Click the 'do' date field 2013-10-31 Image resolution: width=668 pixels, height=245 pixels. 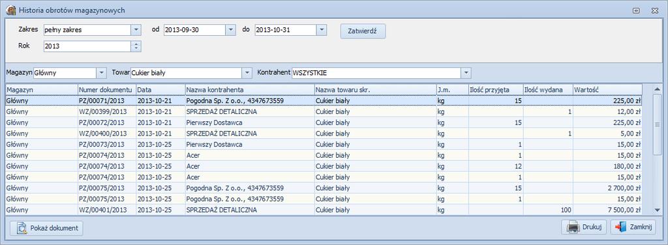tap(286, 30)
